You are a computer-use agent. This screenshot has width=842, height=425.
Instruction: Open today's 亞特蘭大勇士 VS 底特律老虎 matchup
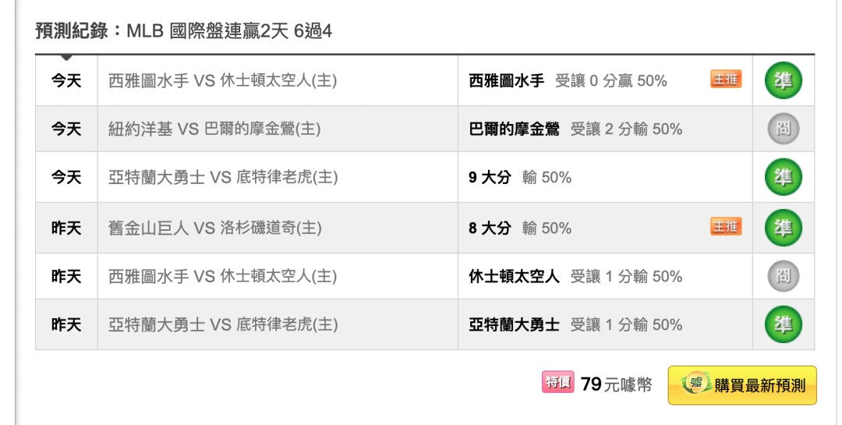223,177
